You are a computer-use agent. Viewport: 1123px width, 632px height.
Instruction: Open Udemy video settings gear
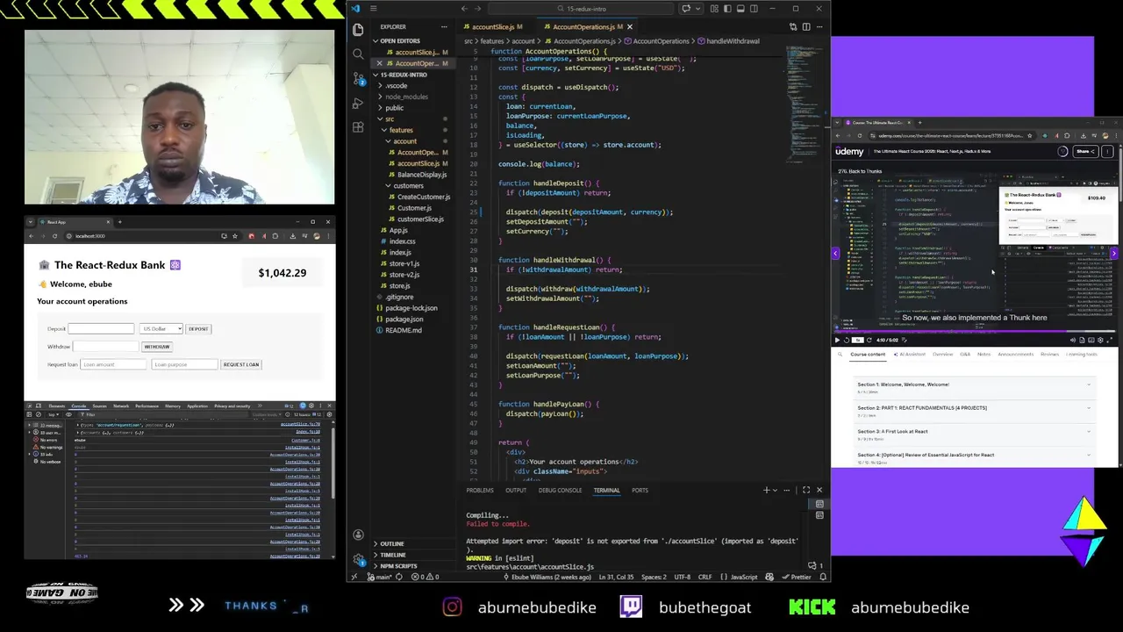1099,340
